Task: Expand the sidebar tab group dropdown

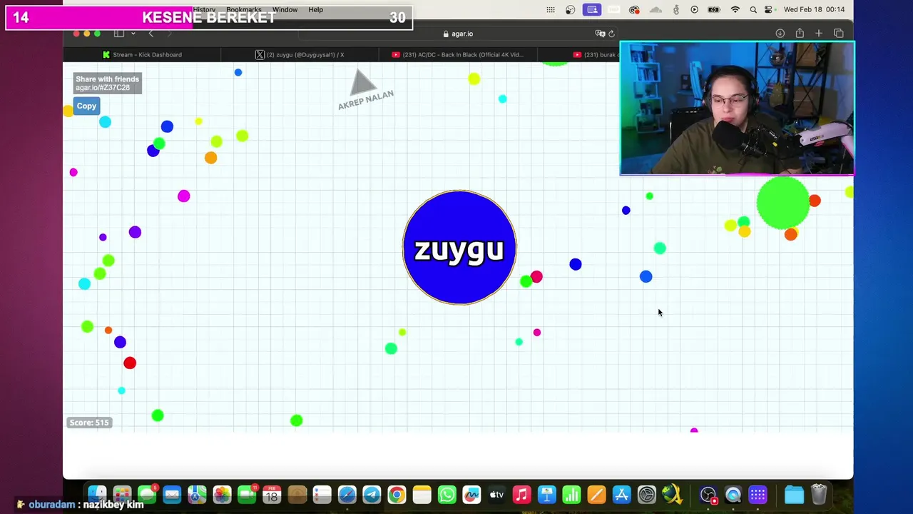Action: (x=133, y=34)
